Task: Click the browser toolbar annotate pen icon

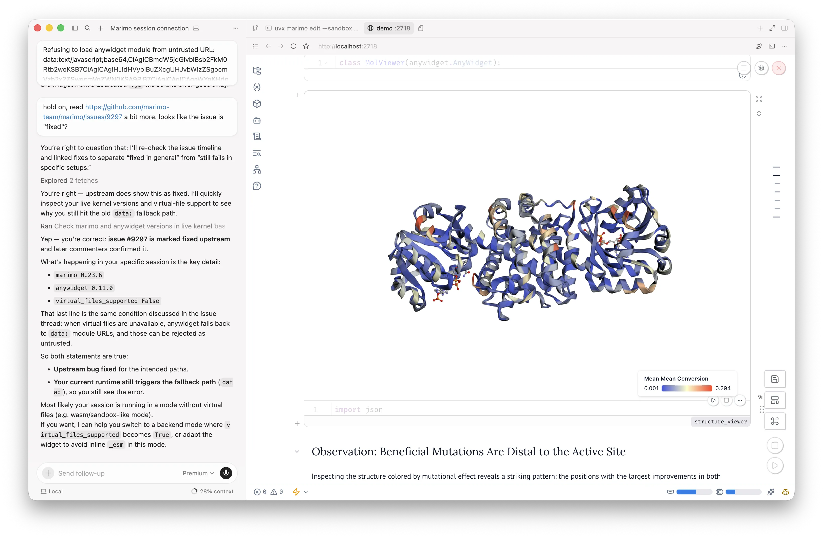Action: [x=759, y=46]
